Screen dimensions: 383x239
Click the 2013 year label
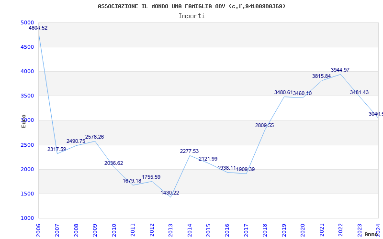pyautogui.click(x=170, y=230)
